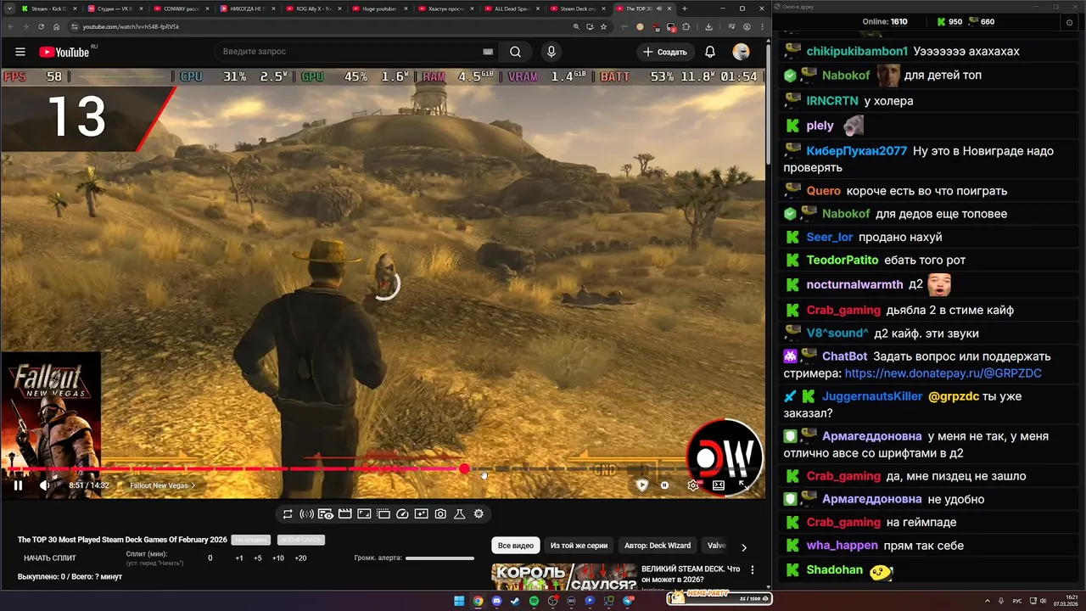Select the 'Все видео' filter chip
The height and width of the screenshot is (611, 1086).
[516, 546]
